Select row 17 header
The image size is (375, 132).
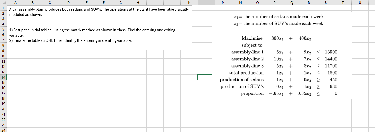click(3, 93)
